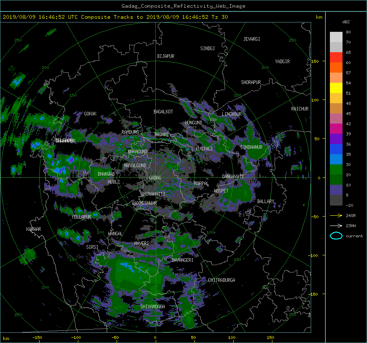Click the GADAG radar center label
The height and width of the screenshot is (343, 367).
(x=155, y=178)
